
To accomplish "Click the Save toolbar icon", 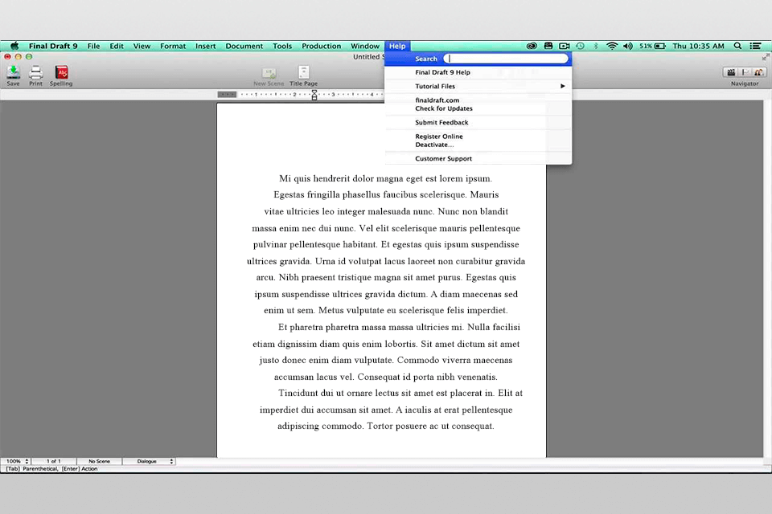I will click(x=14, y=73).
